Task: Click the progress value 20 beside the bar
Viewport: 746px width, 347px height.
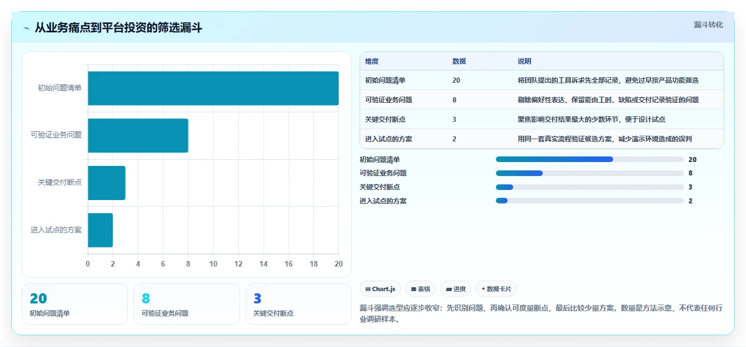Action: pos(692,159)
